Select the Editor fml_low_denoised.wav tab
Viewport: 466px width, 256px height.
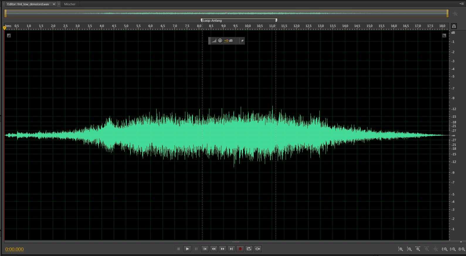click(28, 4)
